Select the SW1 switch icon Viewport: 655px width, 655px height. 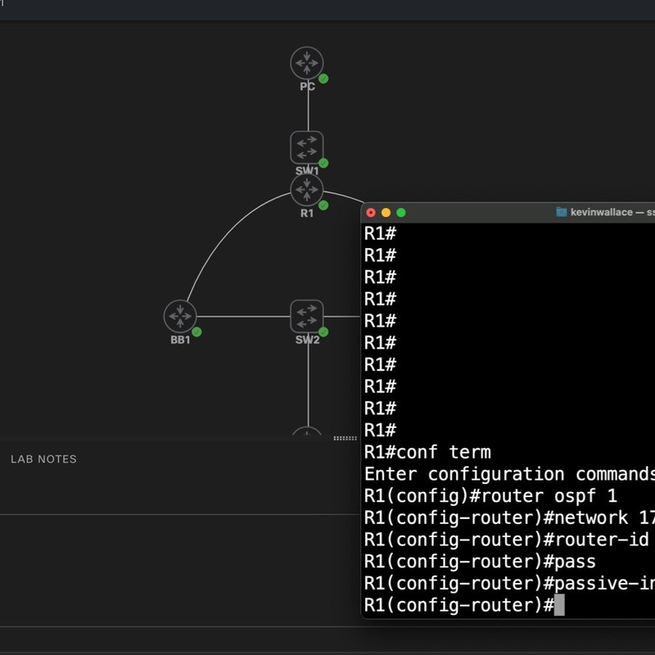click(306, 147)
